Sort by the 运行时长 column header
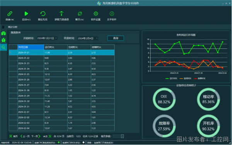232x145 pixels. point(56,47)
